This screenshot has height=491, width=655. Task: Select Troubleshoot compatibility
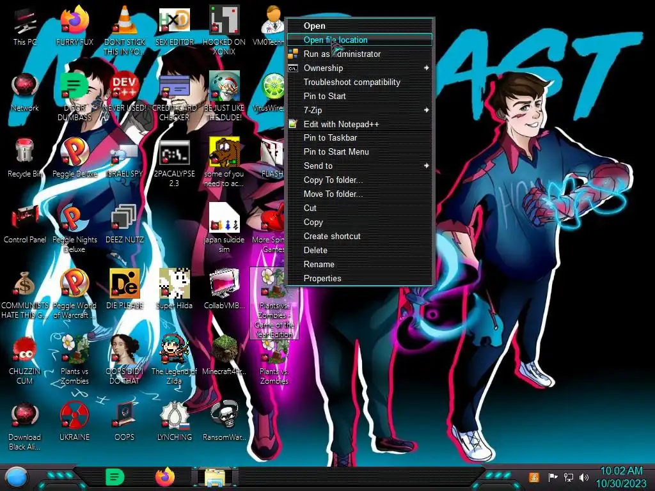point(359,82)
